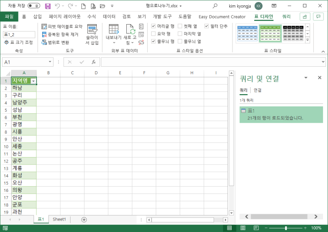Click the print preview icon in title bar

point(93,6)
